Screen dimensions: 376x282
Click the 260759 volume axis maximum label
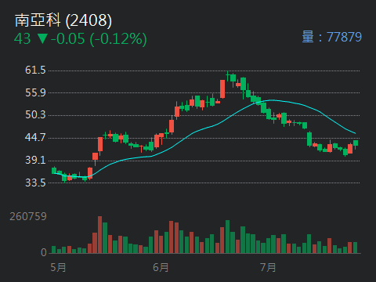(x=28, y=216)
